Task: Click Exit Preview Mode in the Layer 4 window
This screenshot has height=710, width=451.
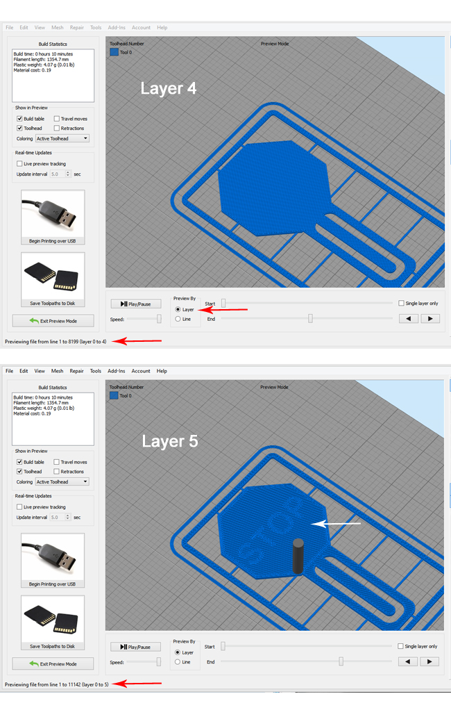Action: point(53,320)
